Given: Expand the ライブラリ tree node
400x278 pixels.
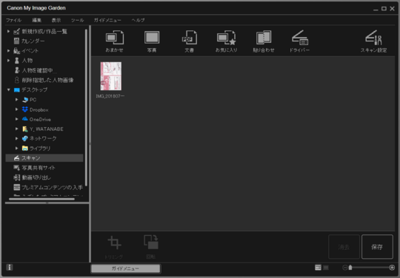Looking at the screenshot, I should 16,148.
